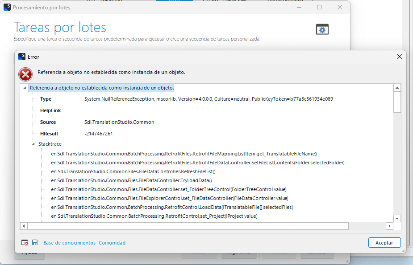Open the Base de conocimientos link
Image resolution: width=413 pixels, height=265 pixels.
coord(69,243)
